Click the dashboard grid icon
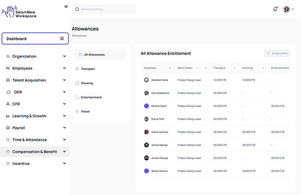Viewport: 301px width, 195px height. pyautogui.click(x=62, y=39)
